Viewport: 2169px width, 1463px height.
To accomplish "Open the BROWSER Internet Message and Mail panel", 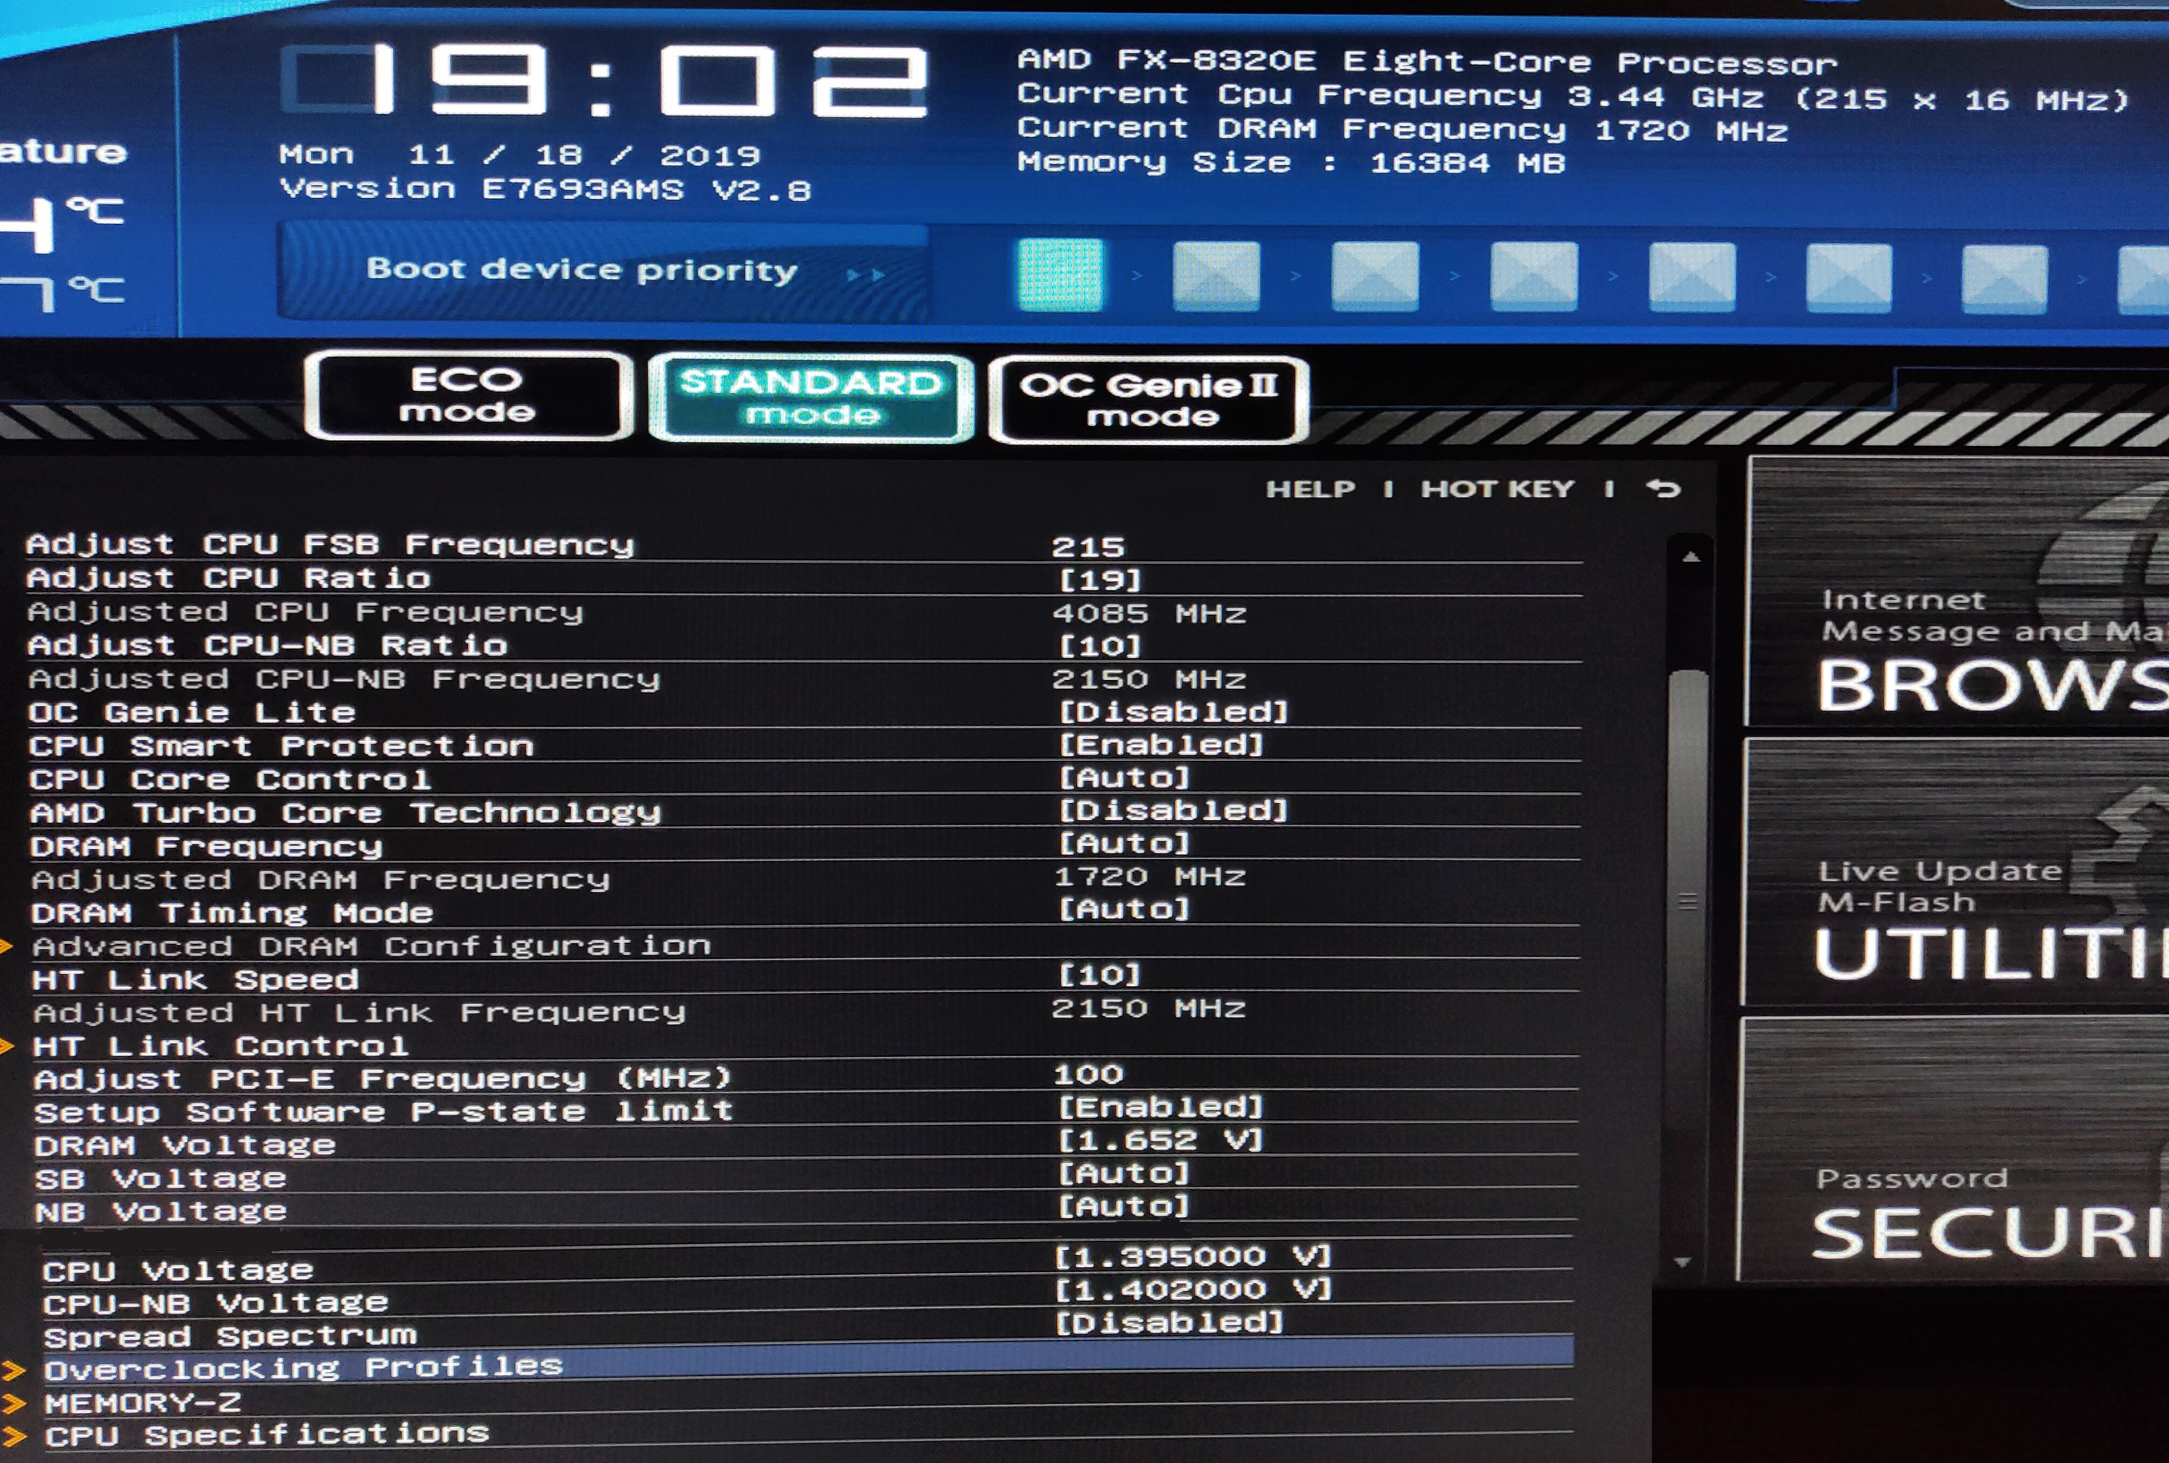I will 1956,592.
